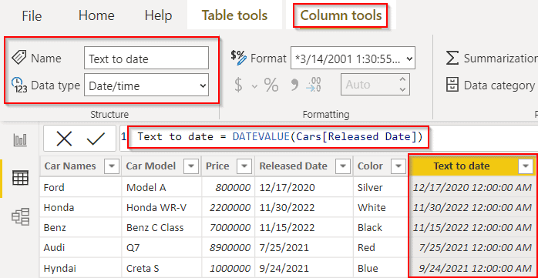The image size is (538, 278).
Task: Open Car Model column filter dropdown
Action: [x=191, y=166]
